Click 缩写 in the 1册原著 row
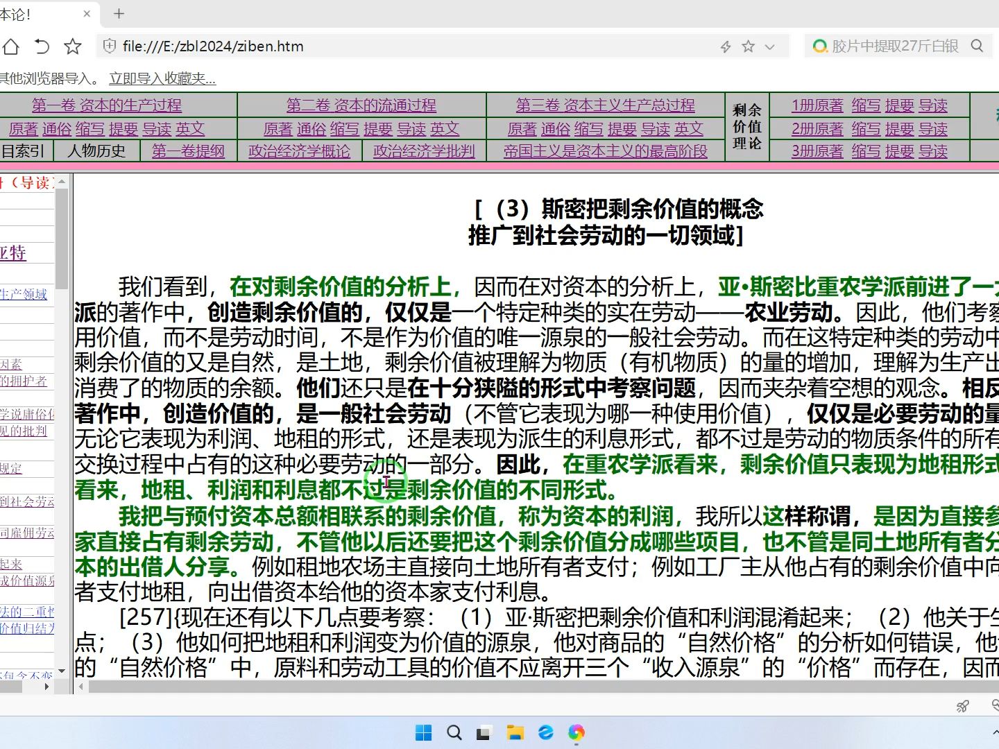 coord(866,105)
